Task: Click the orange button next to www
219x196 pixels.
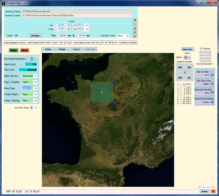Action: click(213, 191)
